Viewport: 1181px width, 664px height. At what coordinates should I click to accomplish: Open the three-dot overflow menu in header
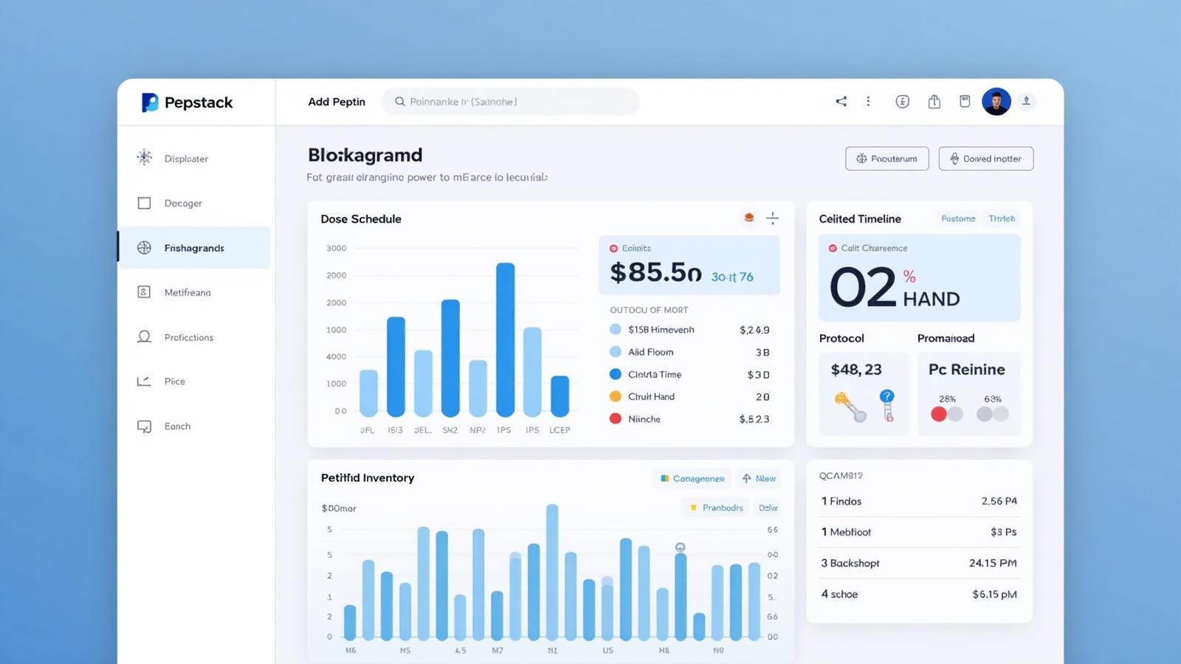[x=869, y=101]
